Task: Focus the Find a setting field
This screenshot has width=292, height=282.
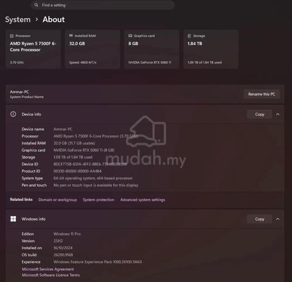Action: 103,5
